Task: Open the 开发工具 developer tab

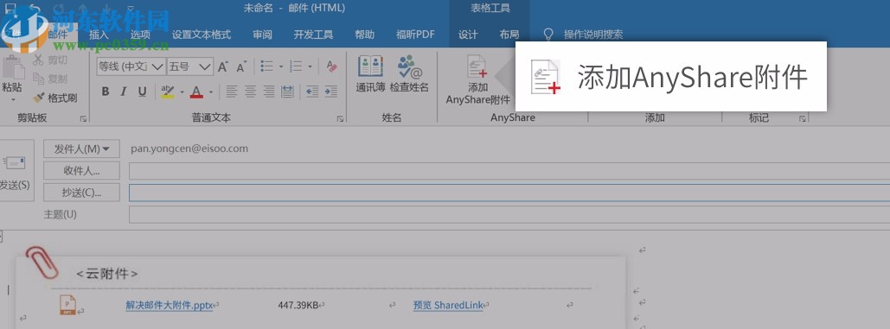Action: pos(313,35)
